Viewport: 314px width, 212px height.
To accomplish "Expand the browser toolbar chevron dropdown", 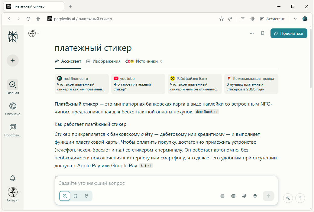I will pos(295,19).
